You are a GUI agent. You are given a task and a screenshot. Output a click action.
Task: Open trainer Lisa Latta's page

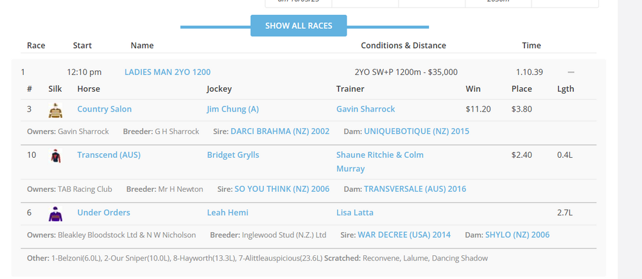point(354,213)
